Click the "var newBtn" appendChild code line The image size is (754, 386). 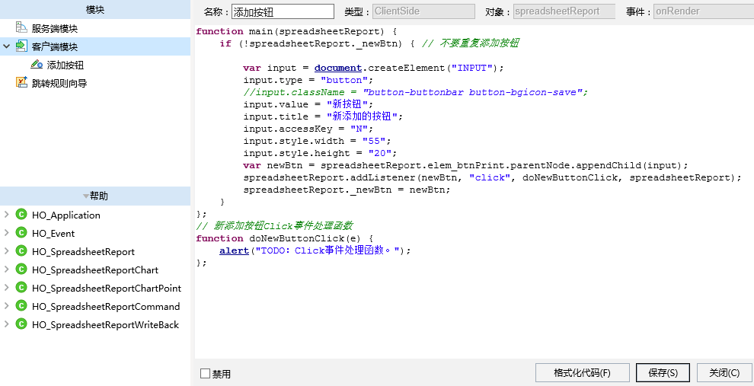466,165
